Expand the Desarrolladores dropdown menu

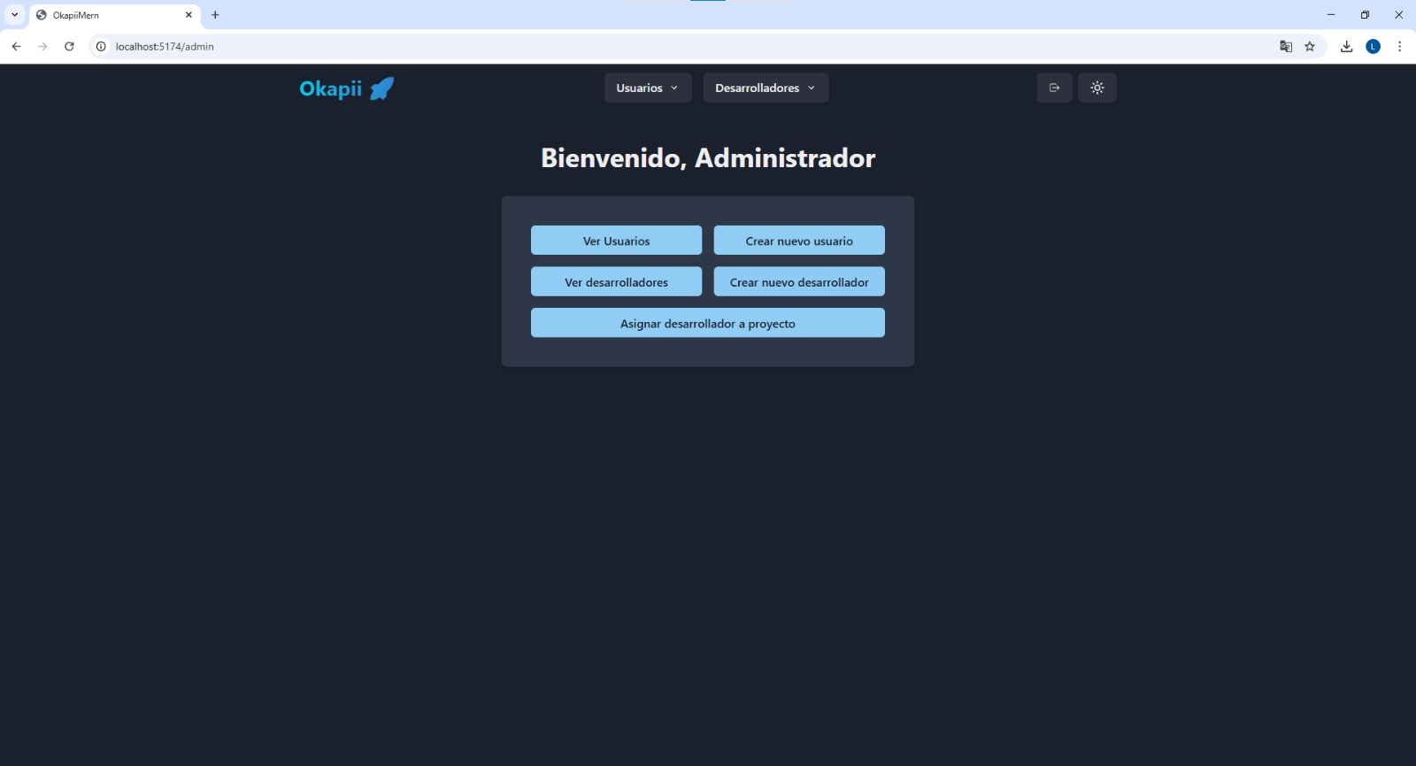[766, 88]
